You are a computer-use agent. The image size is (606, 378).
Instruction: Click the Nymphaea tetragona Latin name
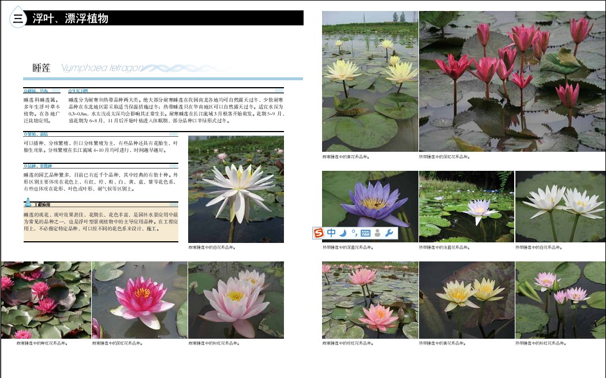coord(102,68)
